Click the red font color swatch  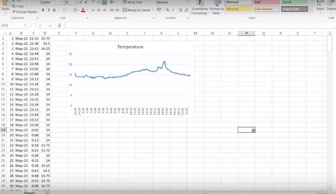[83, 10]
